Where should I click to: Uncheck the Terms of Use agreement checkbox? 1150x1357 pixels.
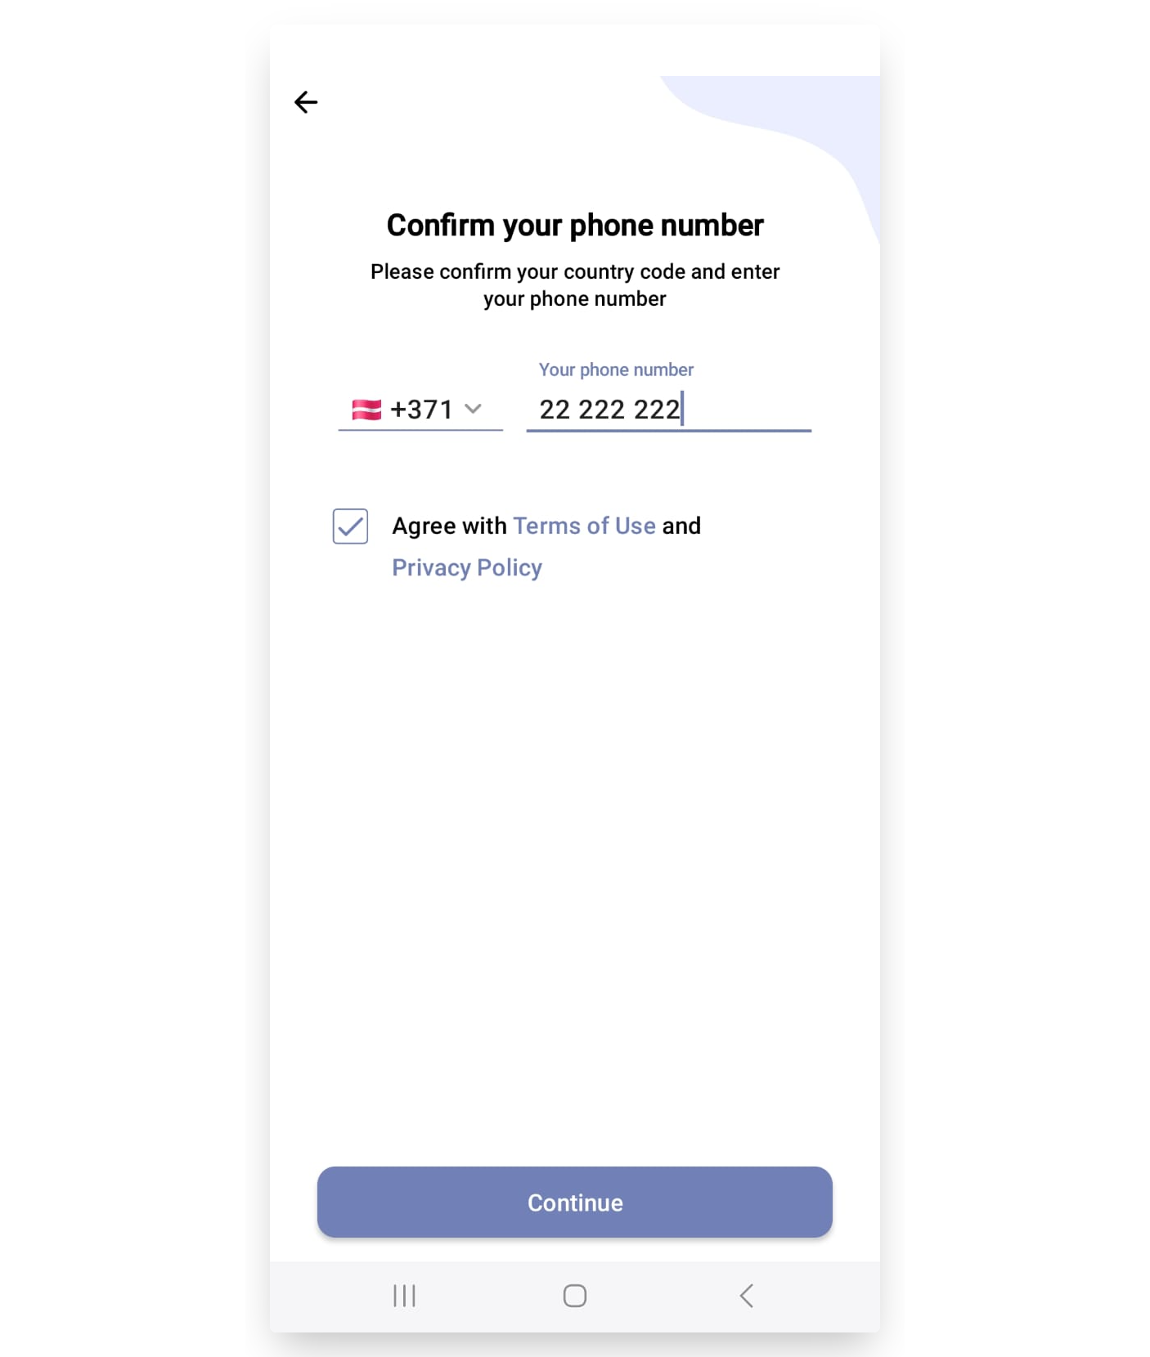click(349, 527)
